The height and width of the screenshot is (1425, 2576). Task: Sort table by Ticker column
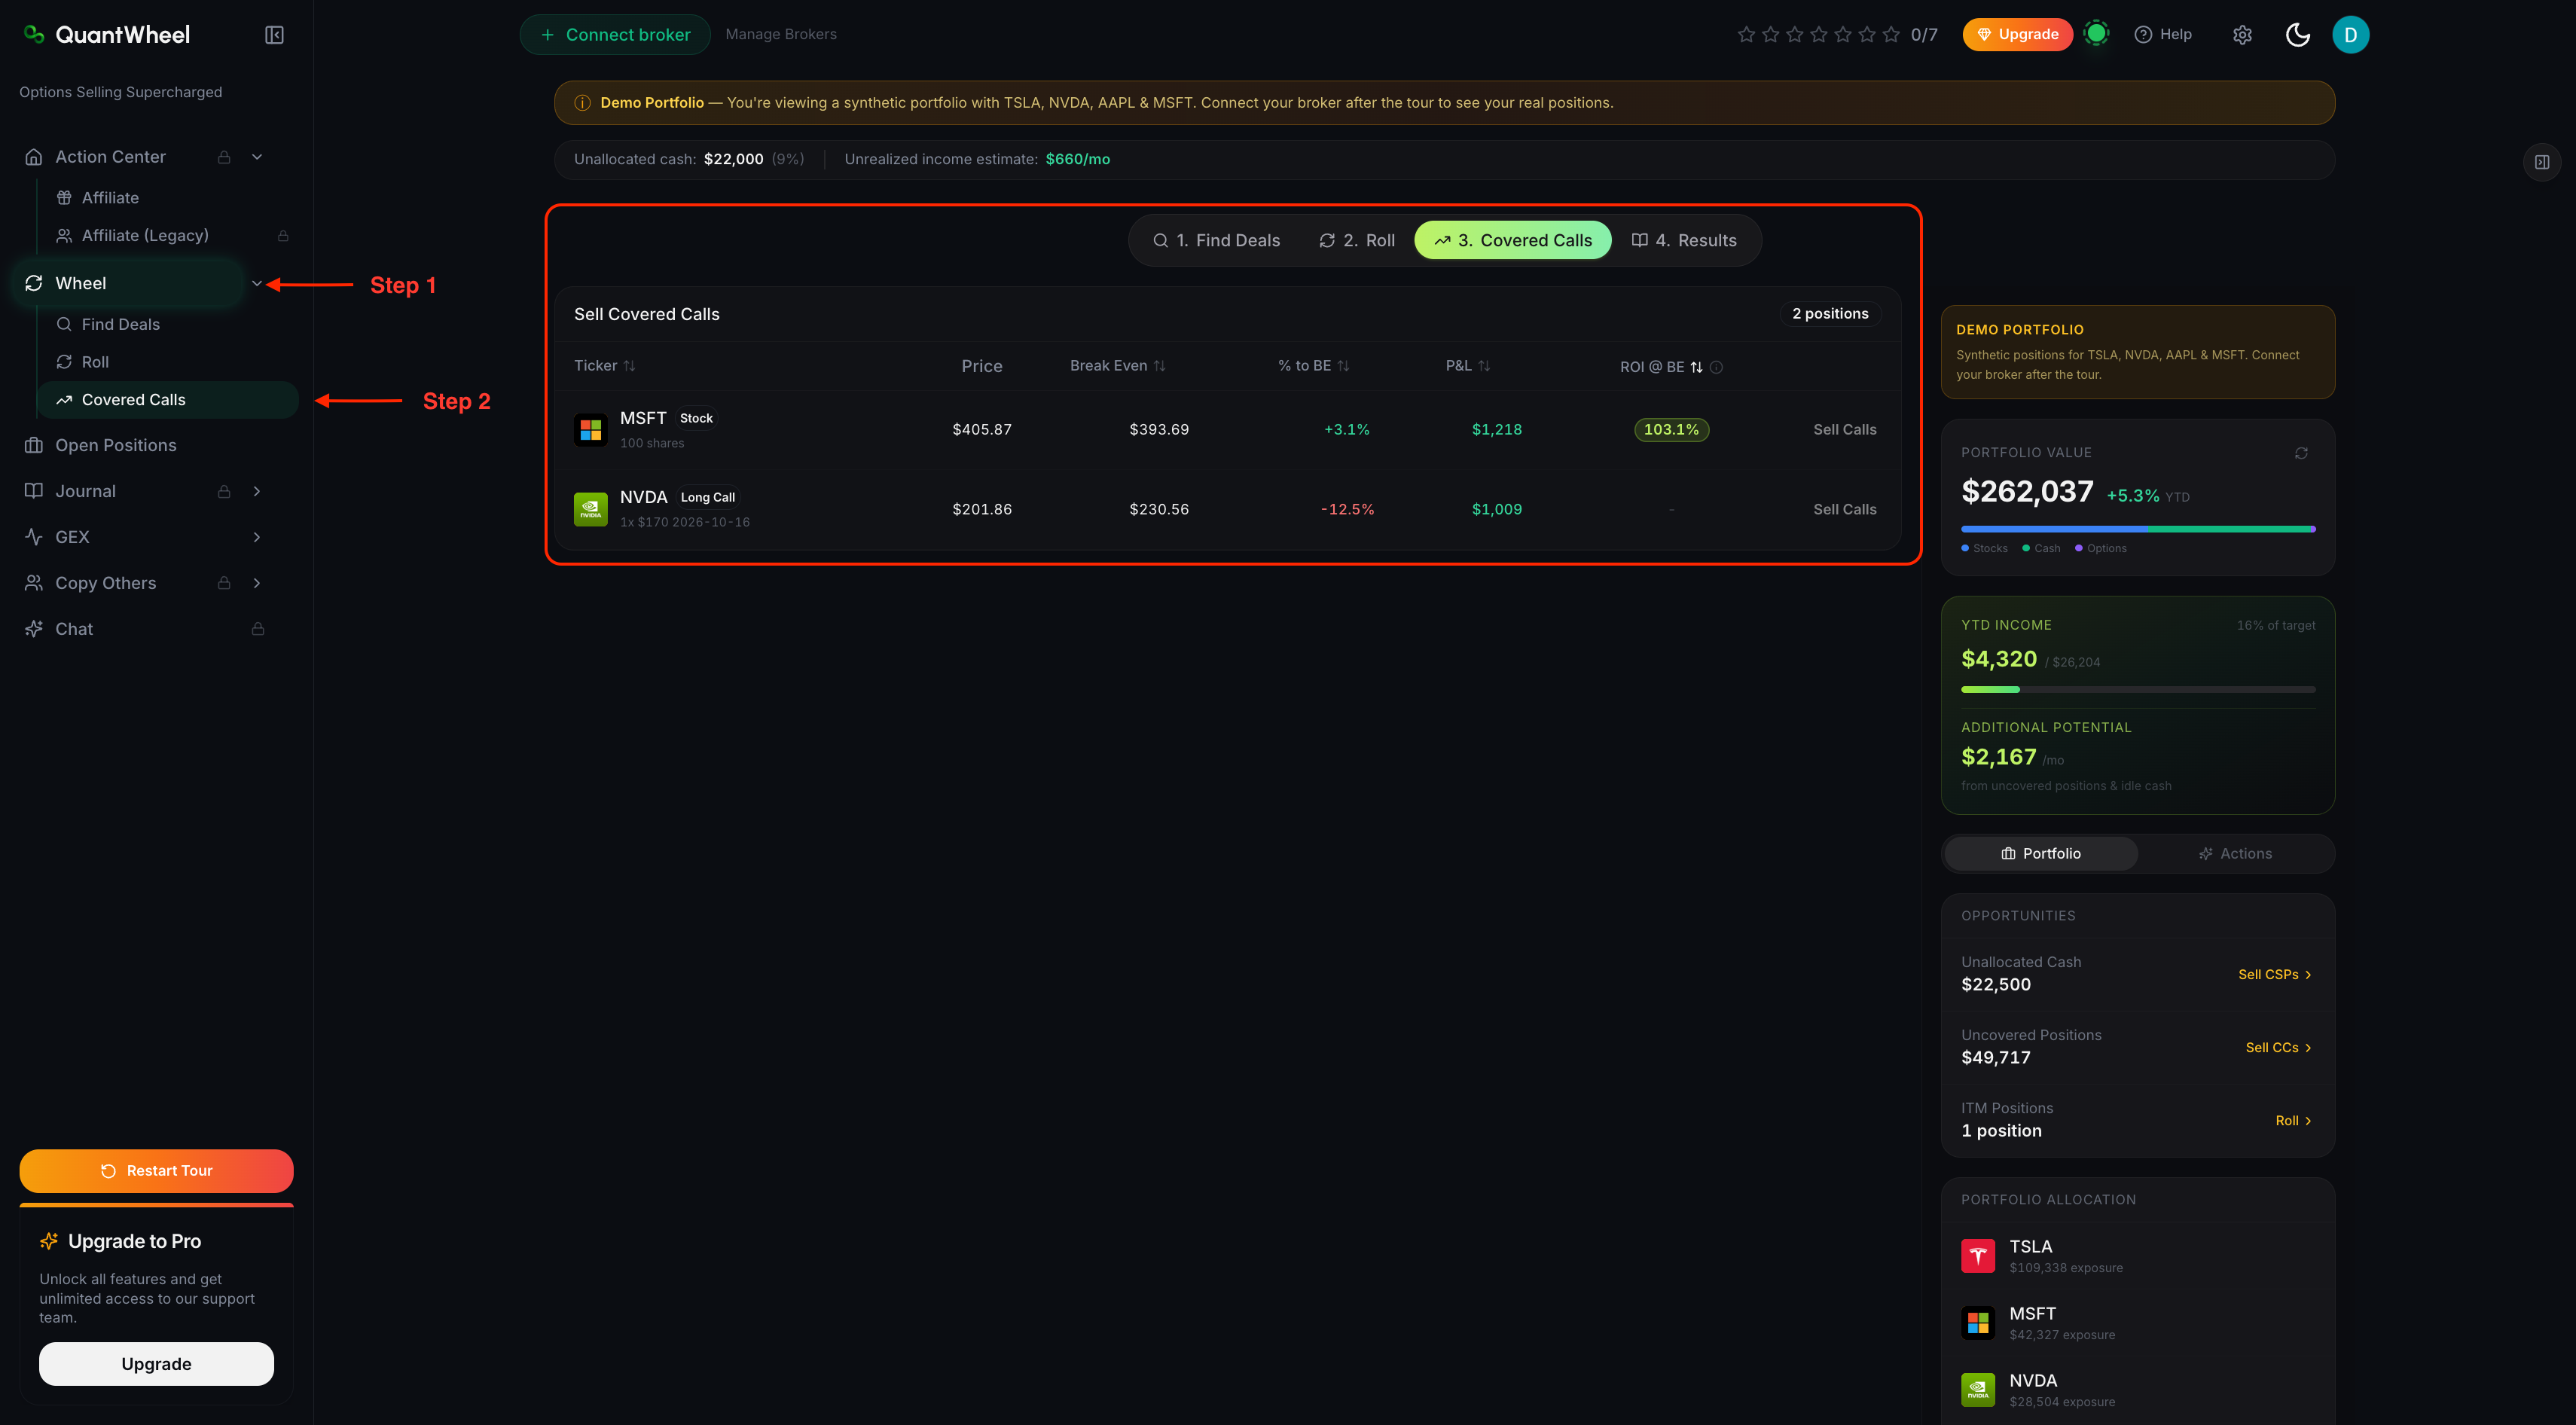tap(604, 366)
